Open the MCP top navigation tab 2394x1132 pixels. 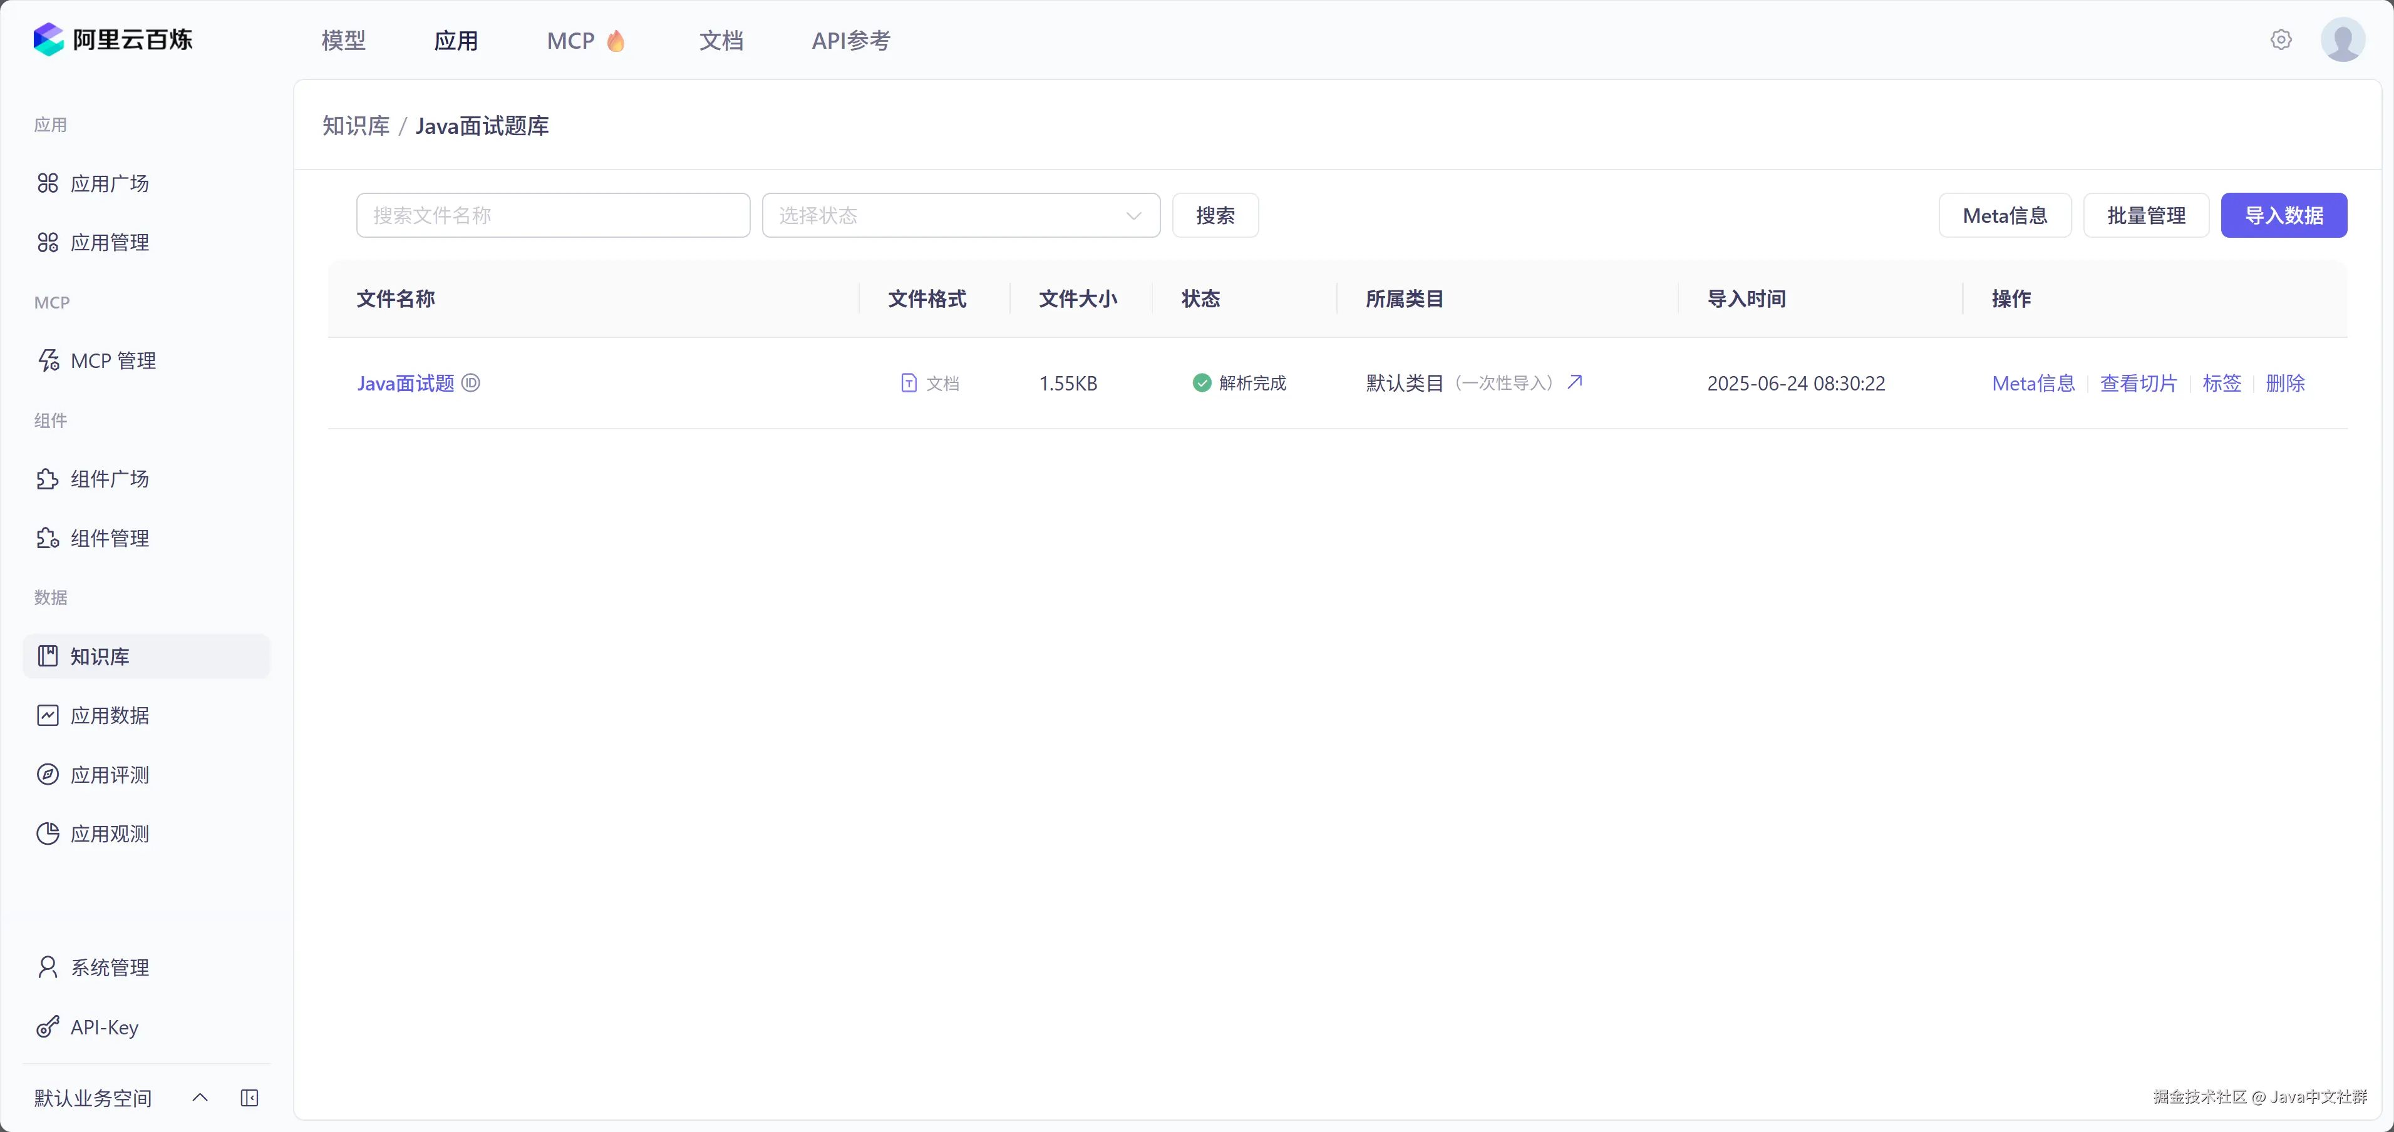click(x=570, y=41)
